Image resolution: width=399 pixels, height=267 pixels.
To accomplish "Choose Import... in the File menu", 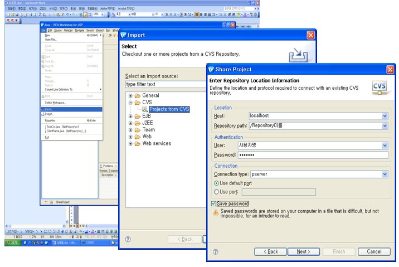I will pos(71,109).
